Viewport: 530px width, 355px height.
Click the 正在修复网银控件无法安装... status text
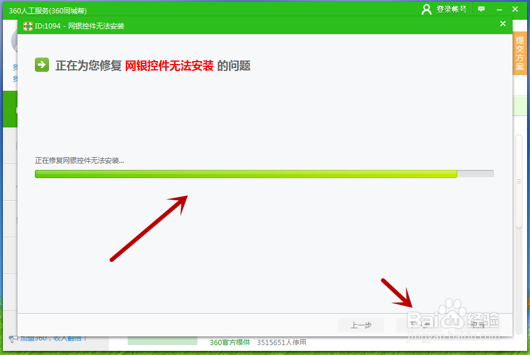coord(79,161)
